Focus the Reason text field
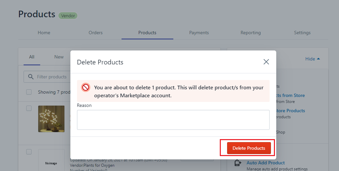 [173, 120]
